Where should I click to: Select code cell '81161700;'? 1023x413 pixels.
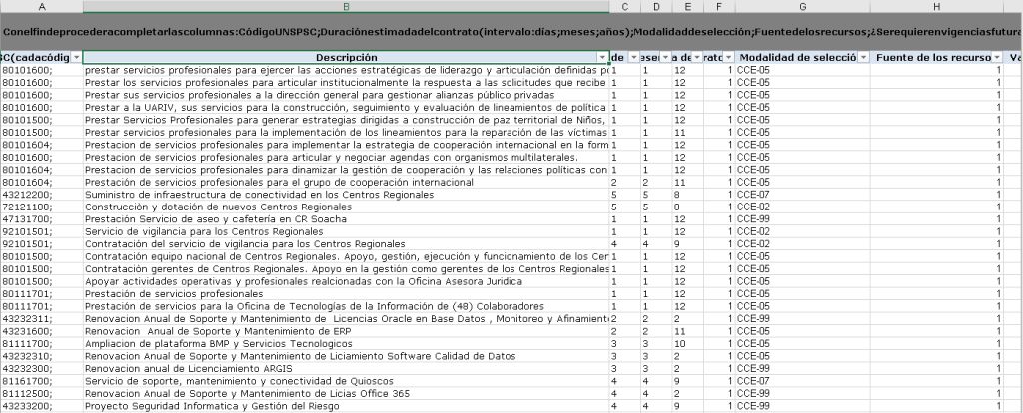click(x=42, y=380)
